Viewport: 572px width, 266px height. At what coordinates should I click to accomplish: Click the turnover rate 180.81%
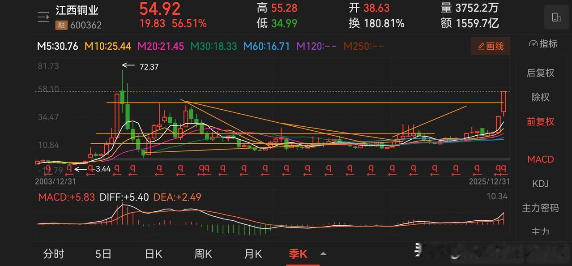384,23
